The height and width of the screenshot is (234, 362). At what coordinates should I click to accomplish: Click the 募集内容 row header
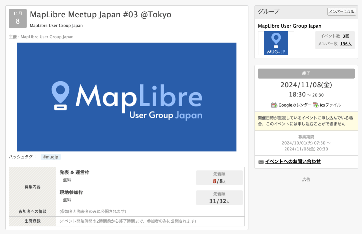pyautogui.click(x=33, y=187)
